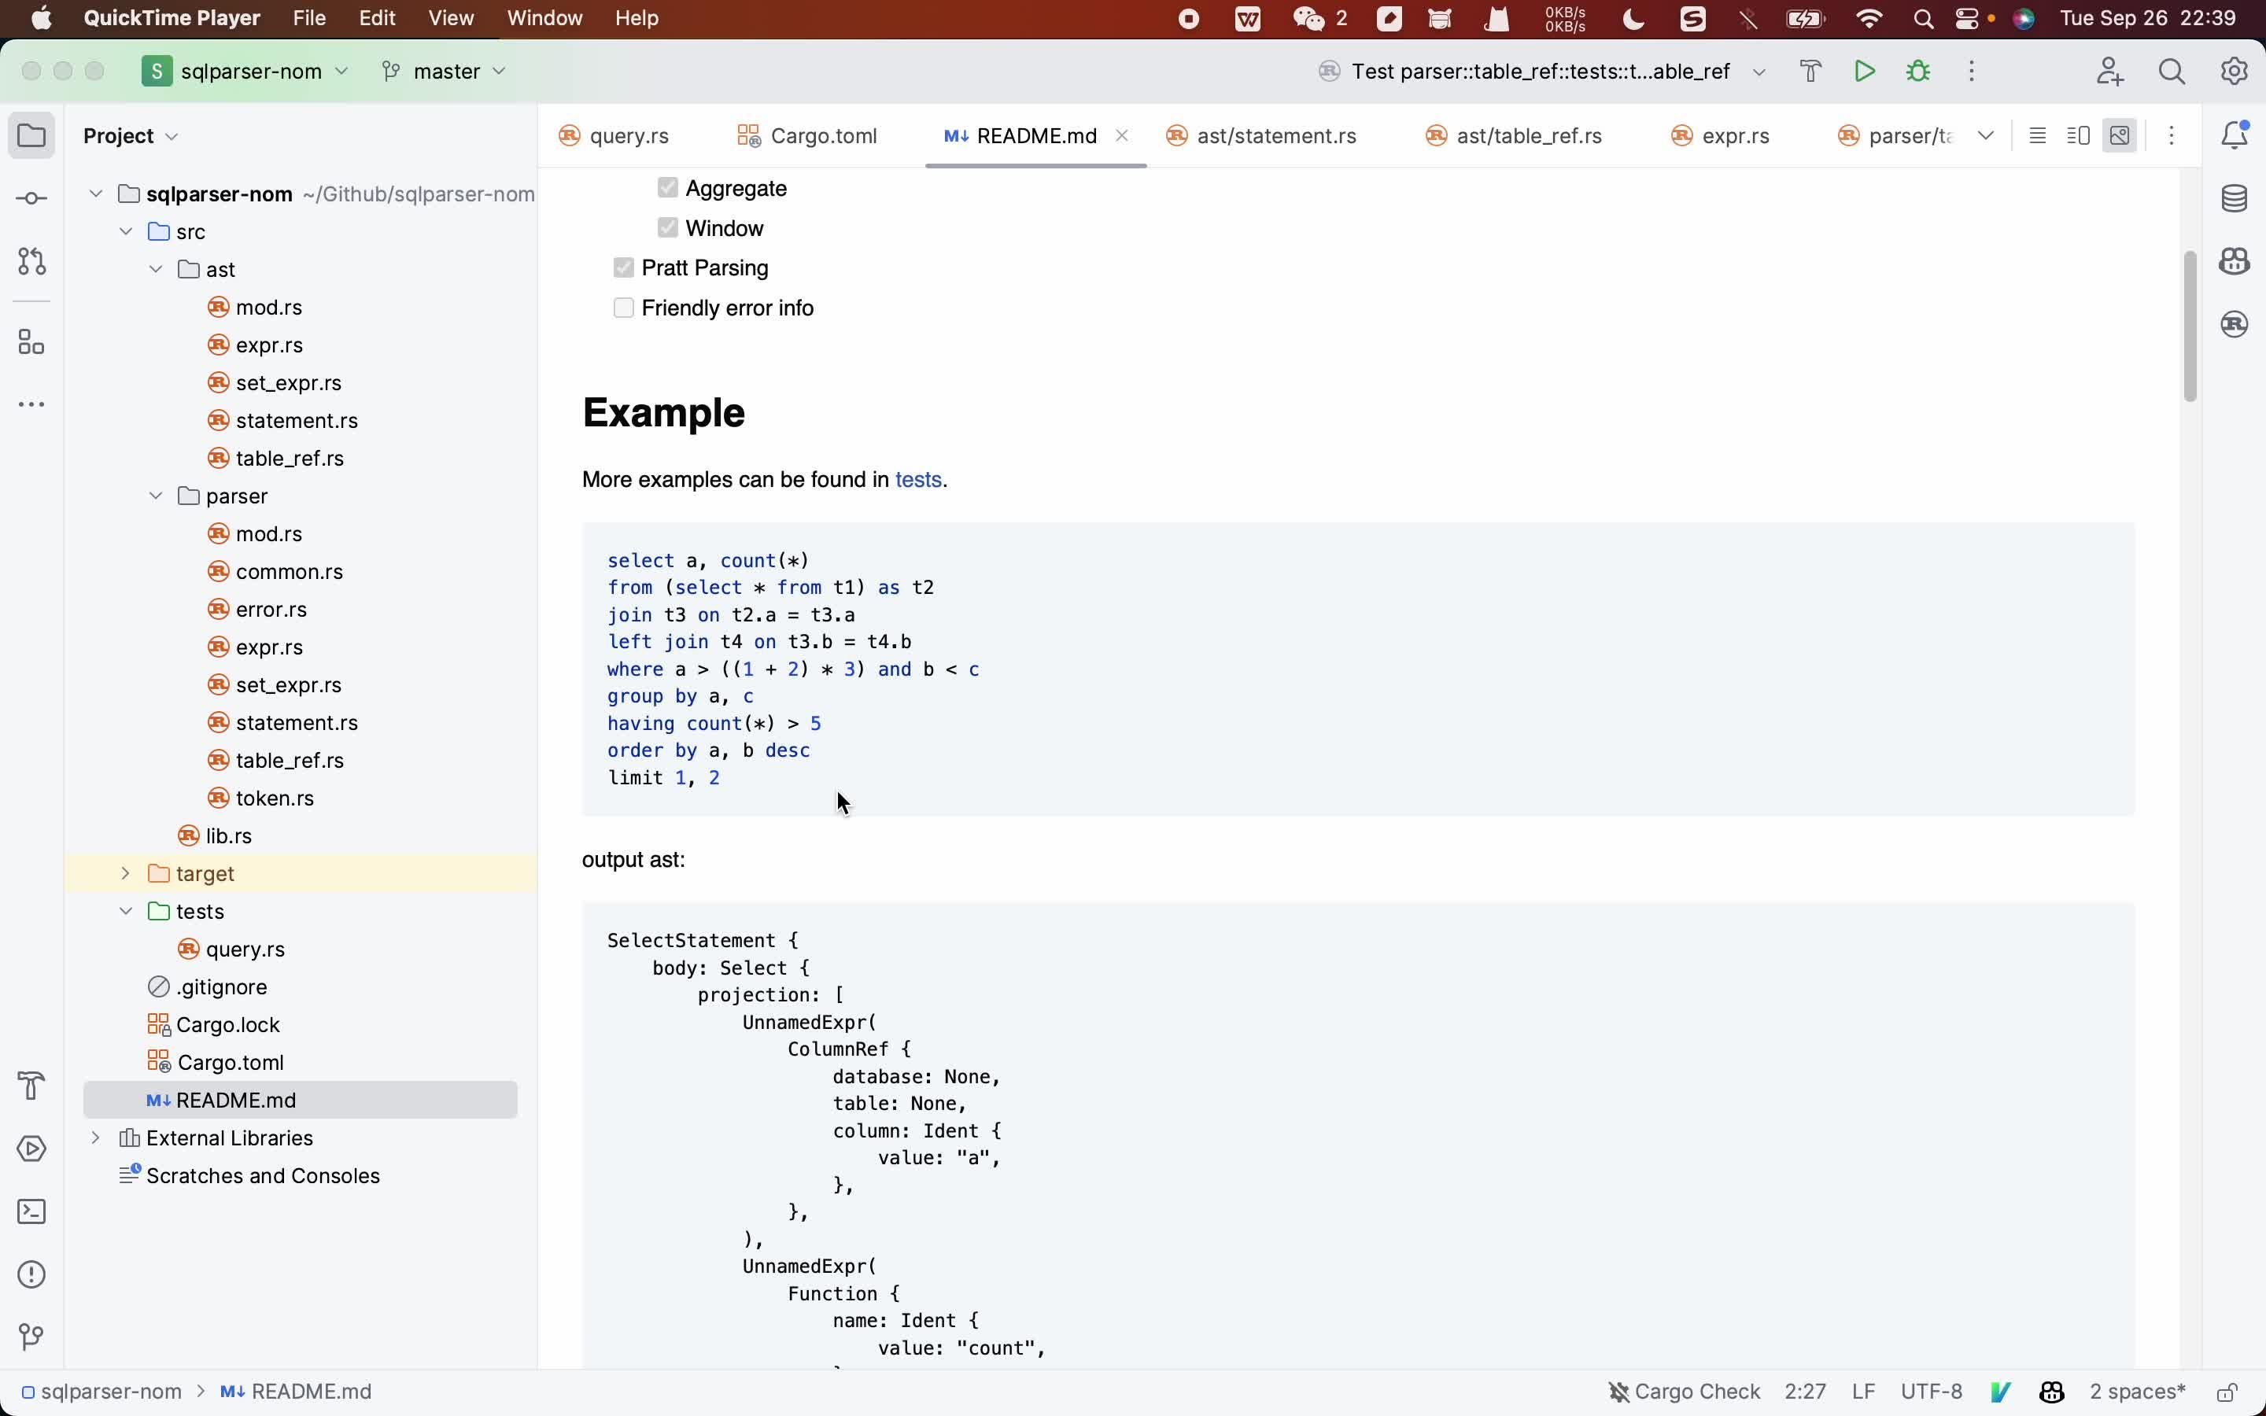Screen dimensions: 2266x1416
Task: Open Terminal tool window in sidebar
Action: click(x=31, y=1211)
